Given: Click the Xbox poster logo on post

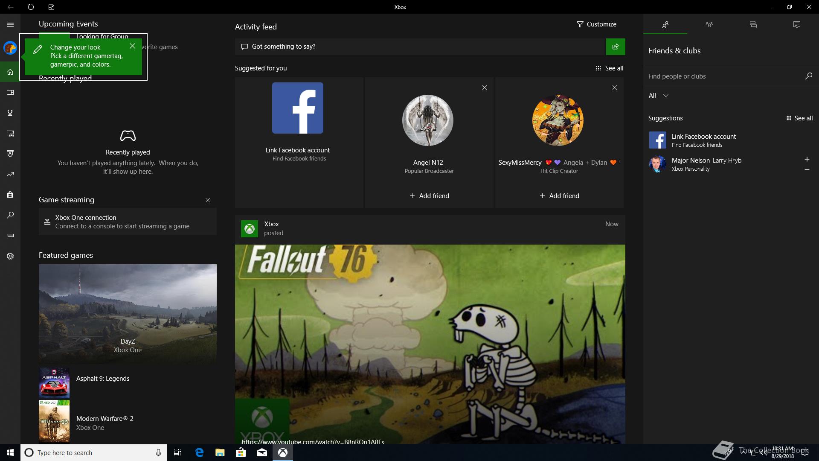Looking at the screenshot, I should [x=250, y=229].
